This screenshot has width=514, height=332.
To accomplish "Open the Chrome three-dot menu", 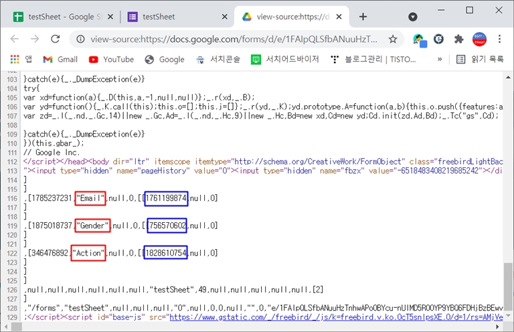I will (499, 39).
